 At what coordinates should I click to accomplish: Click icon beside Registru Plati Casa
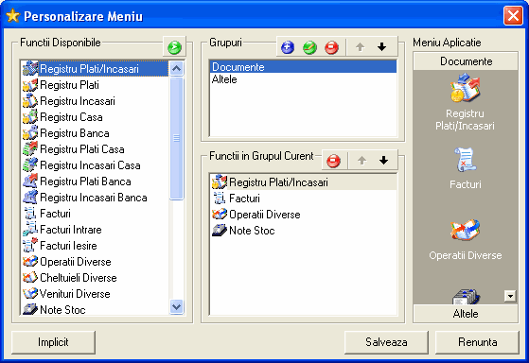tap(30, 149)
